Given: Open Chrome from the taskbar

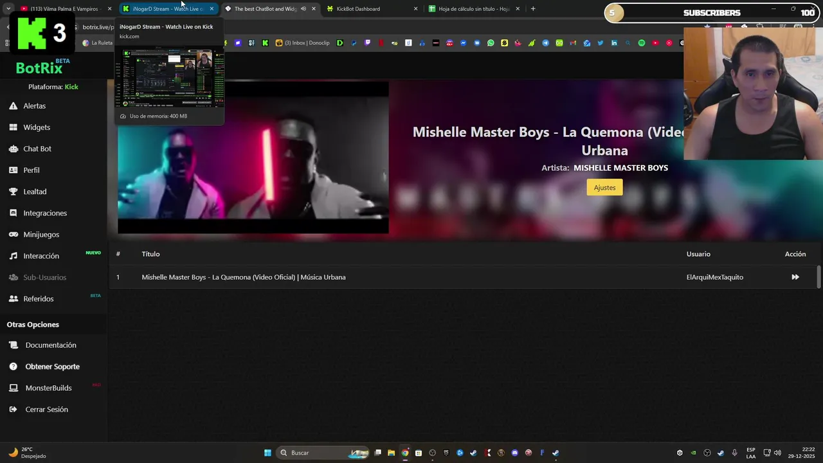Looking at the screenshot, I should pos(405,453).
